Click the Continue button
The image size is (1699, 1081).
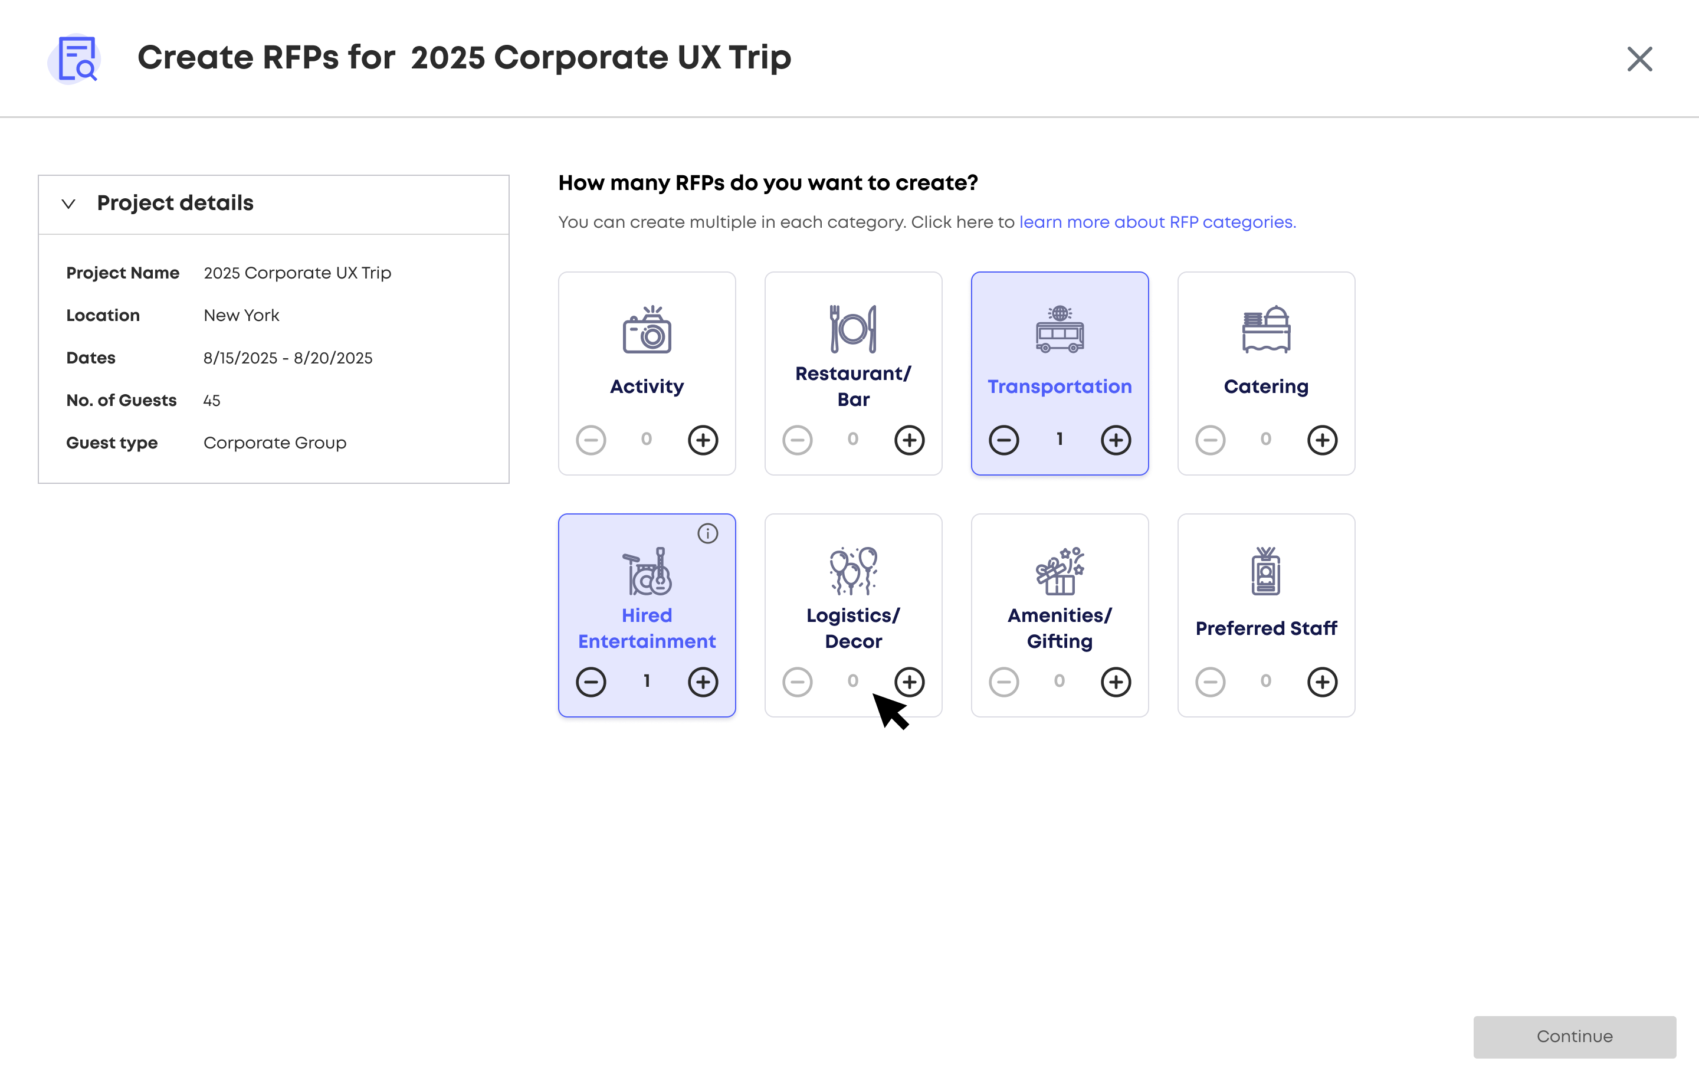coord(1574,1037)
